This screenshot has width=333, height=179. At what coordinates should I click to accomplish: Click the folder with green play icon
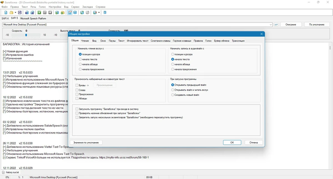coord(63,12)
